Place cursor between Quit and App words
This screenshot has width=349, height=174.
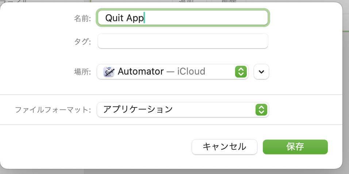[x=125, y=18]
